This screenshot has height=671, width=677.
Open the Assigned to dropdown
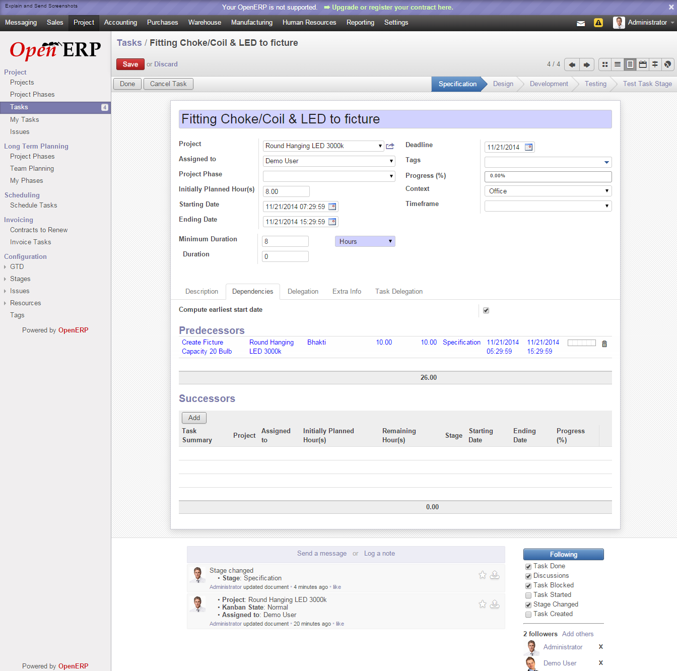pyautogui.click(x=329, y=161)
